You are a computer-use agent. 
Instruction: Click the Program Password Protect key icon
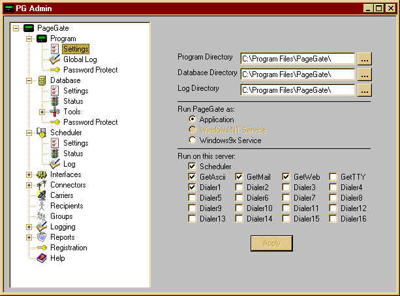pos(55,70)
